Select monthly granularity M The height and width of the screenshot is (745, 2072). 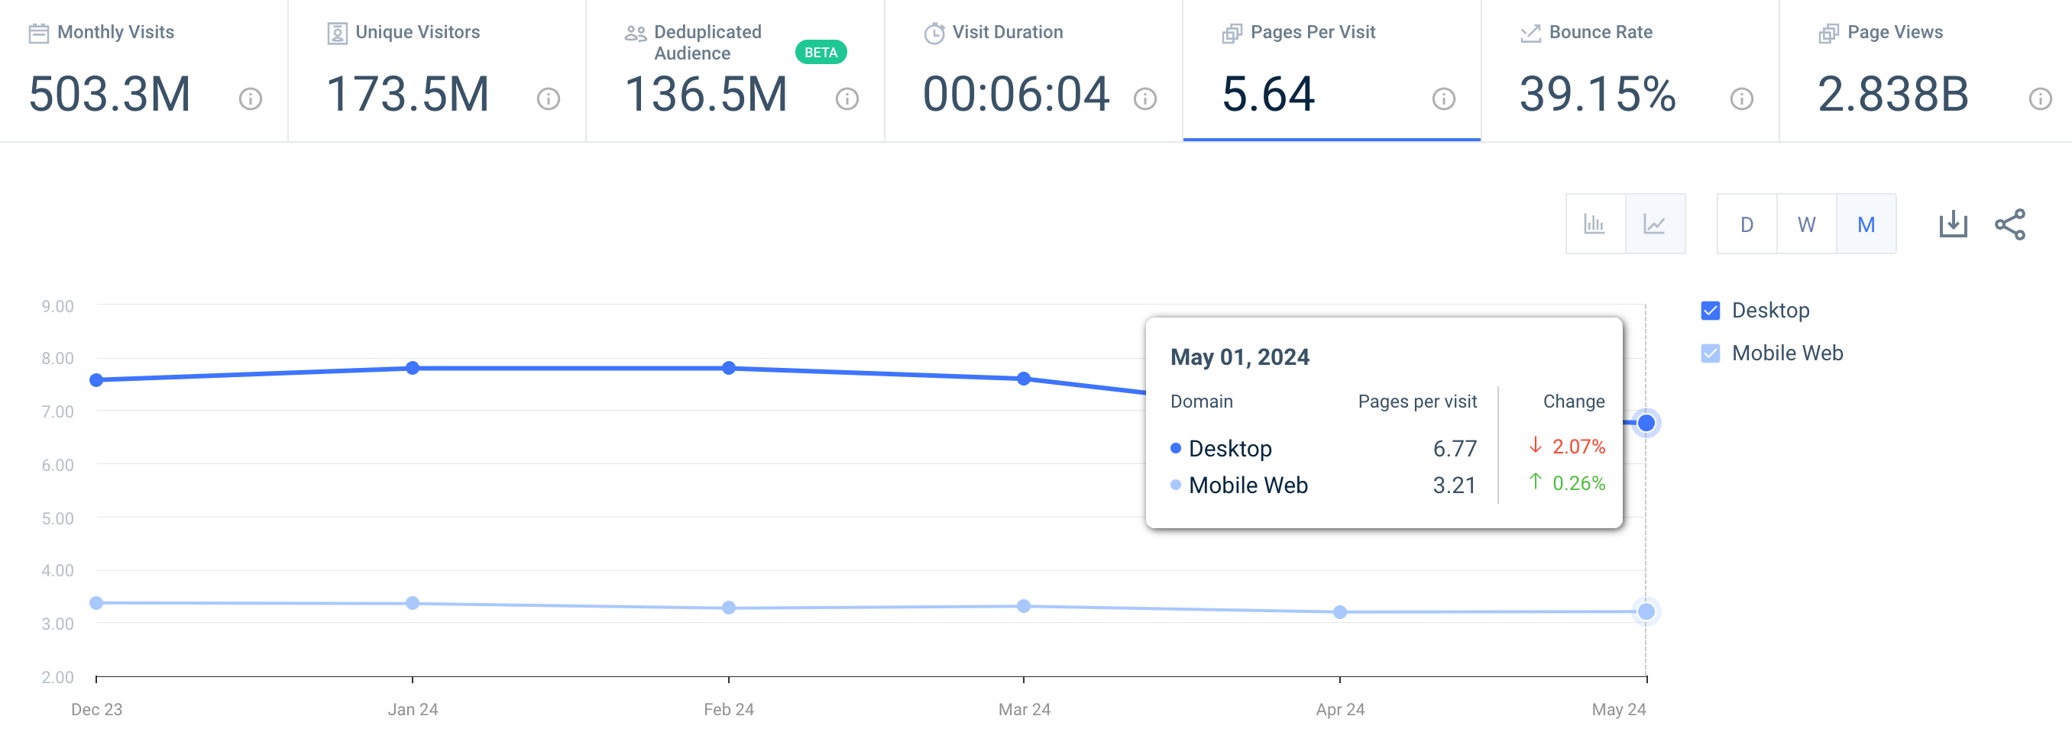coord(1865,224)
